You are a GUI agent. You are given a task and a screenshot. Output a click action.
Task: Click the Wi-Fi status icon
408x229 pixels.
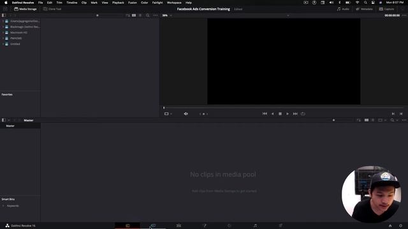(357, 3)
